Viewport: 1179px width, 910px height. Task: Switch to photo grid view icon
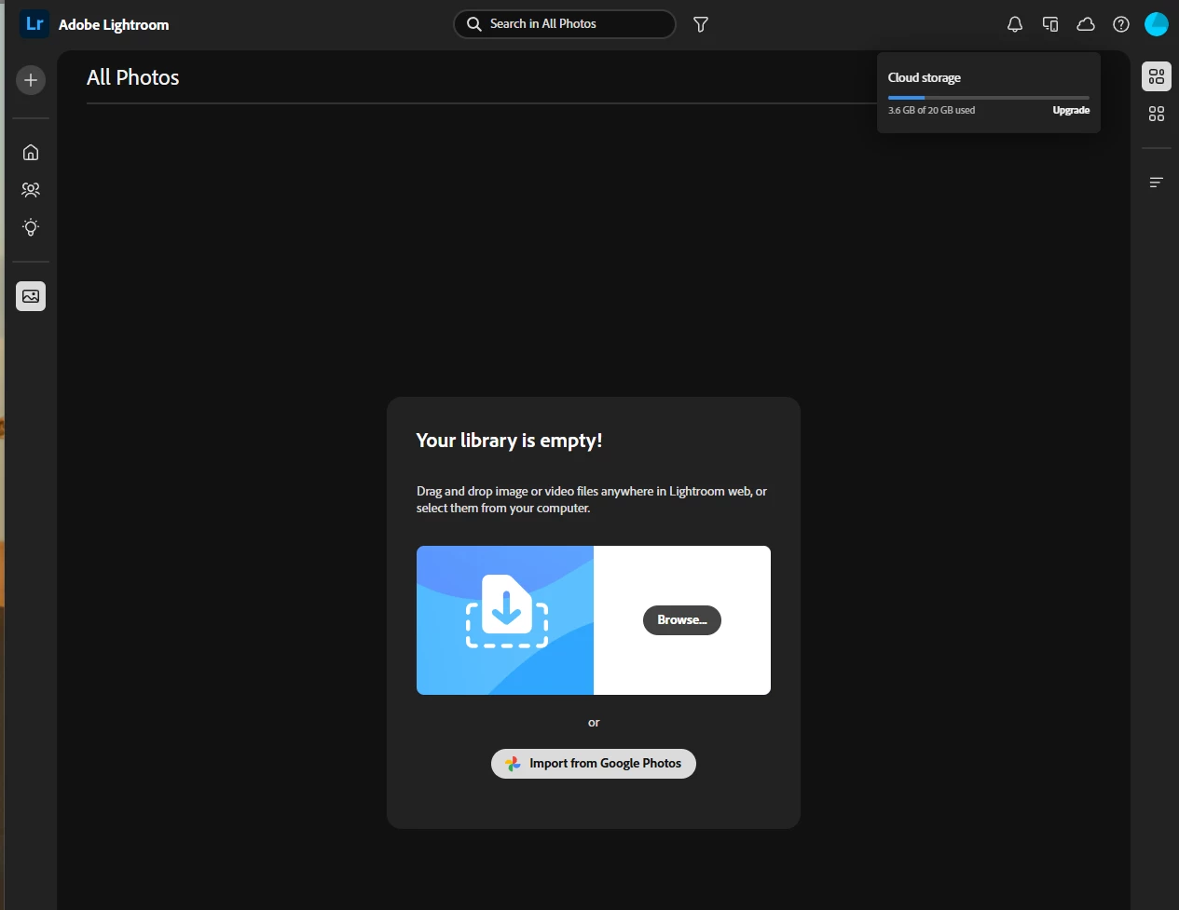1157,76
